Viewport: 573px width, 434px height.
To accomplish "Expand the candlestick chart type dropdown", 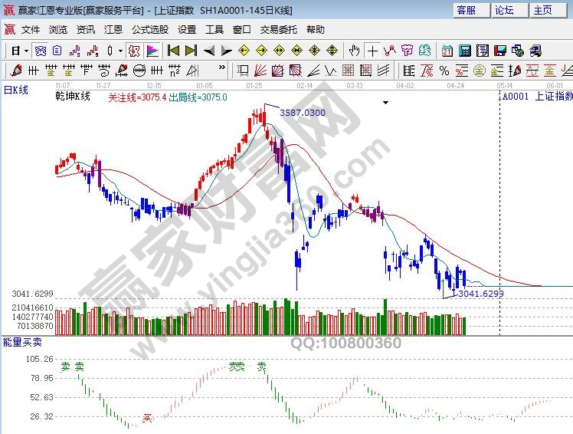I will coord(120,51).
